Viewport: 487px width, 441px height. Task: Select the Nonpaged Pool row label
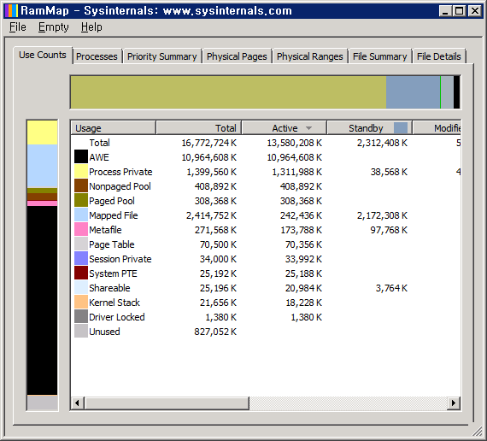120,186
